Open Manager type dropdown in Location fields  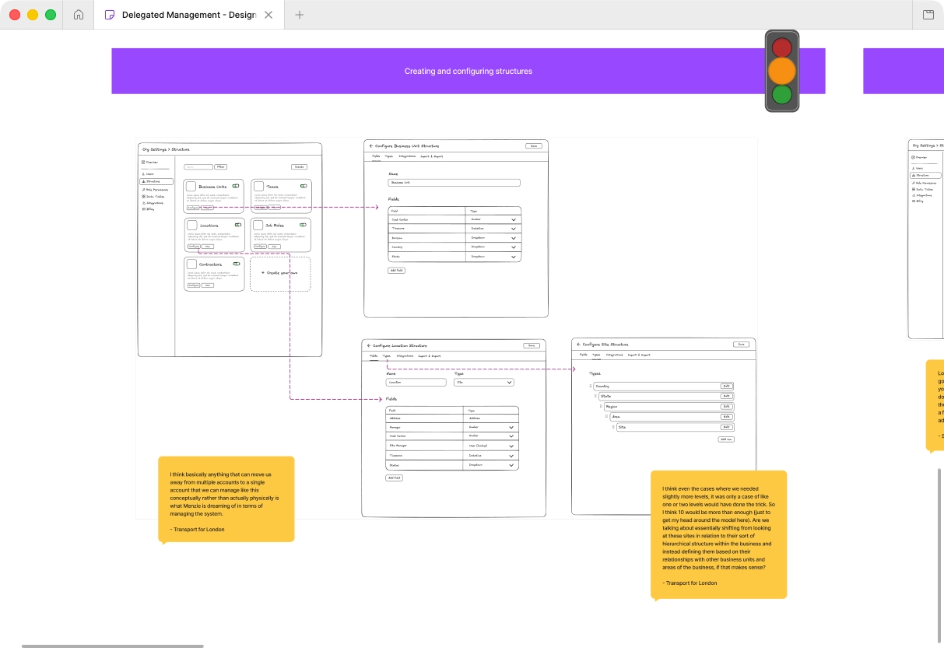click(511, 428)
